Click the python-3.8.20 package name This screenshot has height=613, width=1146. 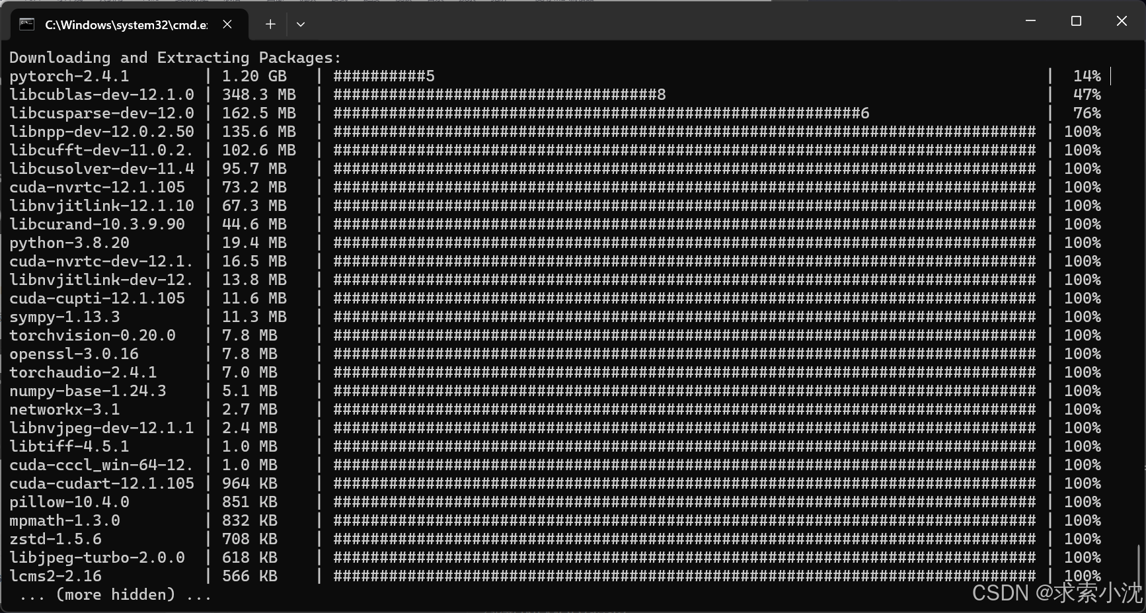click(69, 243)
